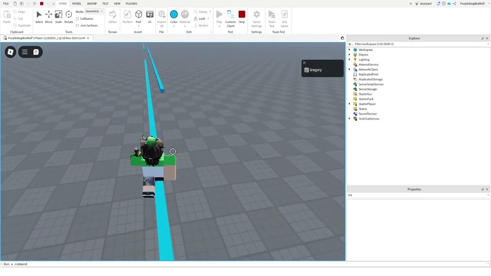Open Game Settings
This screenshot has width=491, height=276.
coord(257,18)
